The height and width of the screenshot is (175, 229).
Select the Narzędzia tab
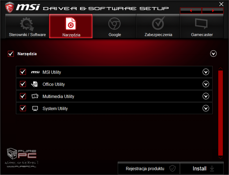[71, 26]
